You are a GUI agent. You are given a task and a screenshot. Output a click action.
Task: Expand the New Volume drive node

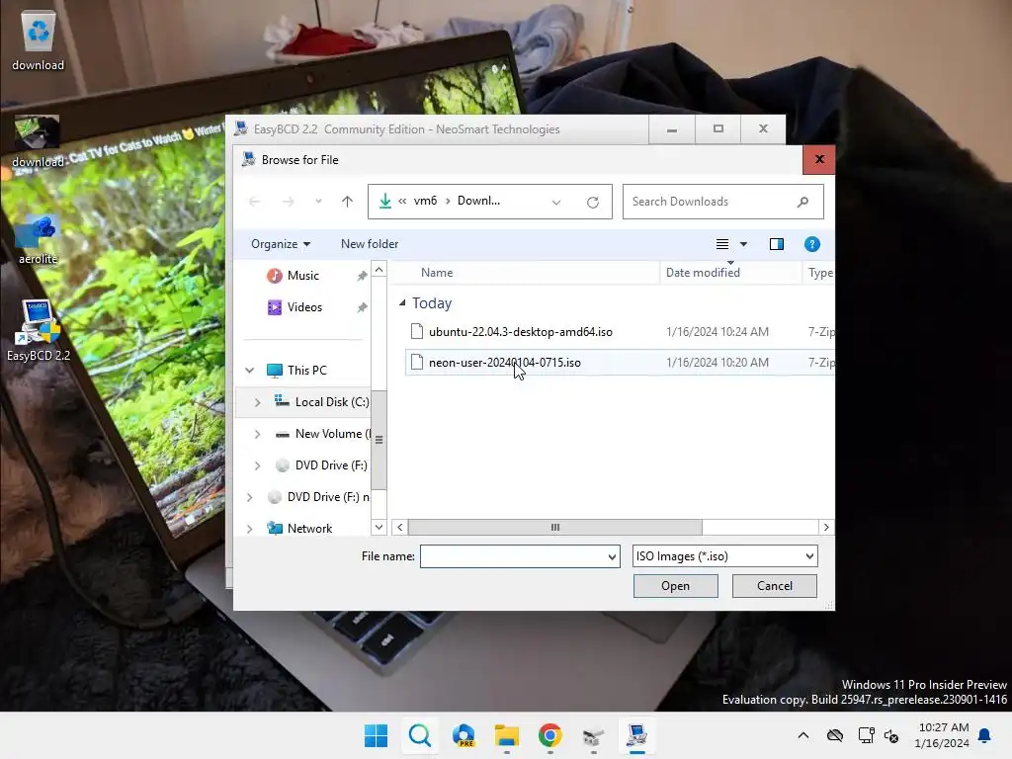pos(258,434)
